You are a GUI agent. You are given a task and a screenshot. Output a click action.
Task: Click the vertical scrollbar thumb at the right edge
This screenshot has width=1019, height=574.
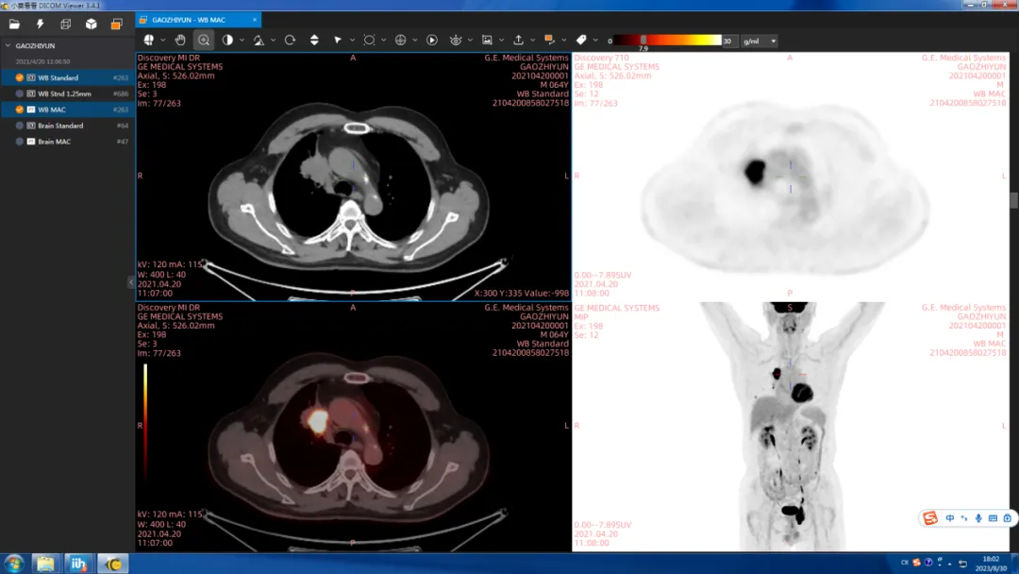click(x=1013, y=200)
